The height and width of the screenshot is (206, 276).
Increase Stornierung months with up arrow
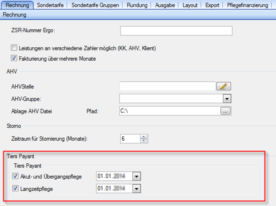[x=144, y=137]
